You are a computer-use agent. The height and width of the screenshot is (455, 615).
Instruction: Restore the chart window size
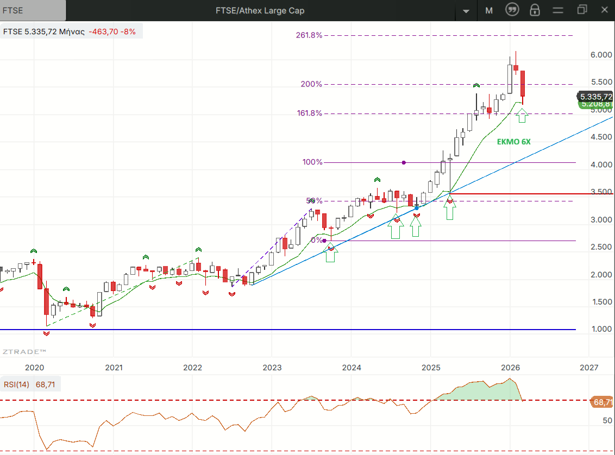pos(582,10)
